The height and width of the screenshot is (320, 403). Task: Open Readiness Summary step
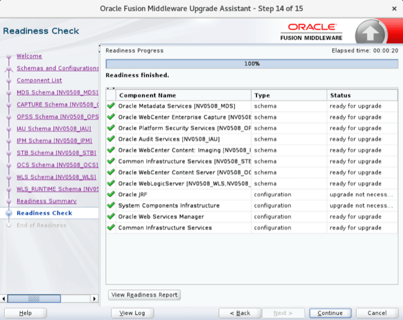pyautogui.click(x=46, y=201)
